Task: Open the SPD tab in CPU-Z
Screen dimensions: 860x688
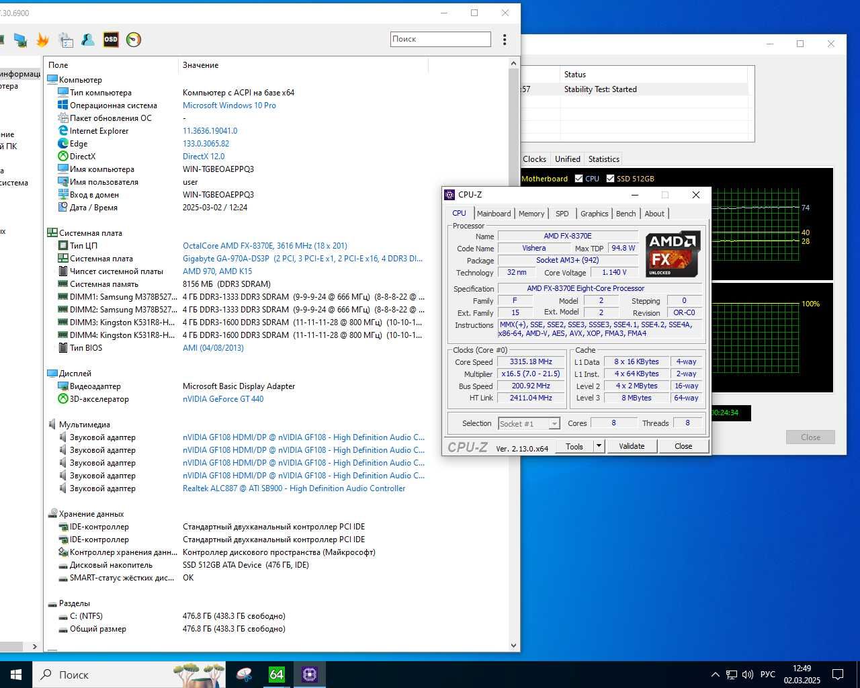Action: (562, 214)
